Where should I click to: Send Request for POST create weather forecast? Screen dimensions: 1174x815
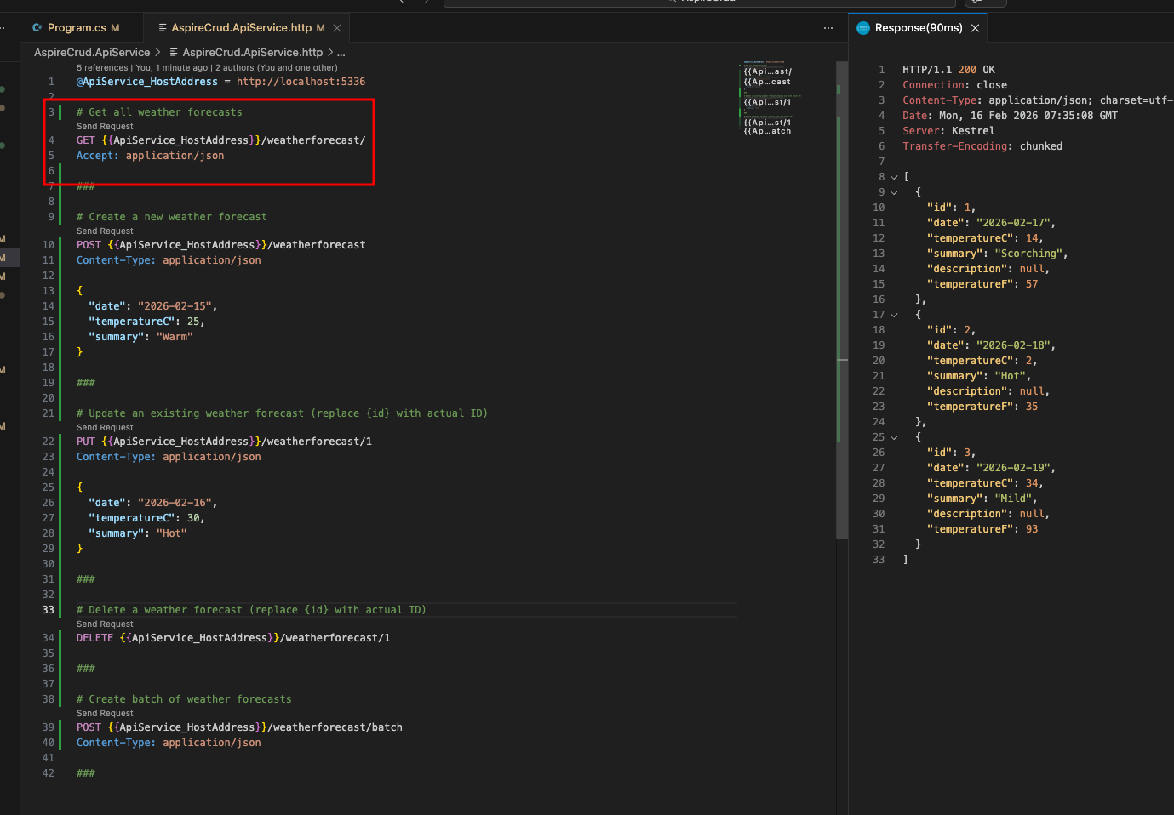105,231
